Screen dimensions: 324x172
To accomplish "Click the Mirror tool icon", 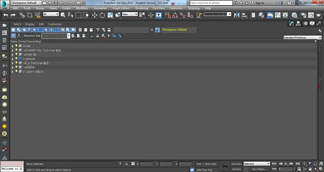I will pyautogui.click(x=237, y=15).
